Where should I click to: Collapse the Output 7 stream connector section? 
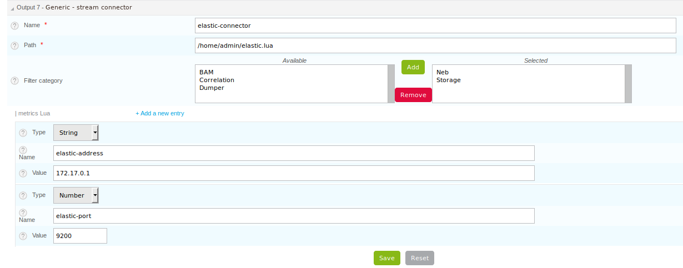click(x=12, y=8)
